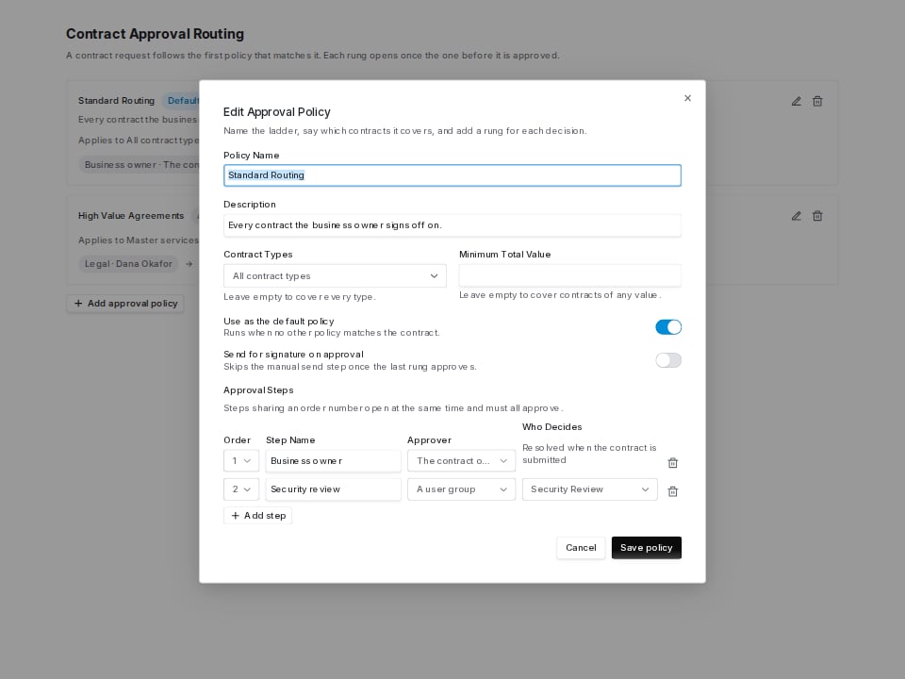
Task: Delete the Standard Routing policy trash icon
Action: [x=817, y=101]
